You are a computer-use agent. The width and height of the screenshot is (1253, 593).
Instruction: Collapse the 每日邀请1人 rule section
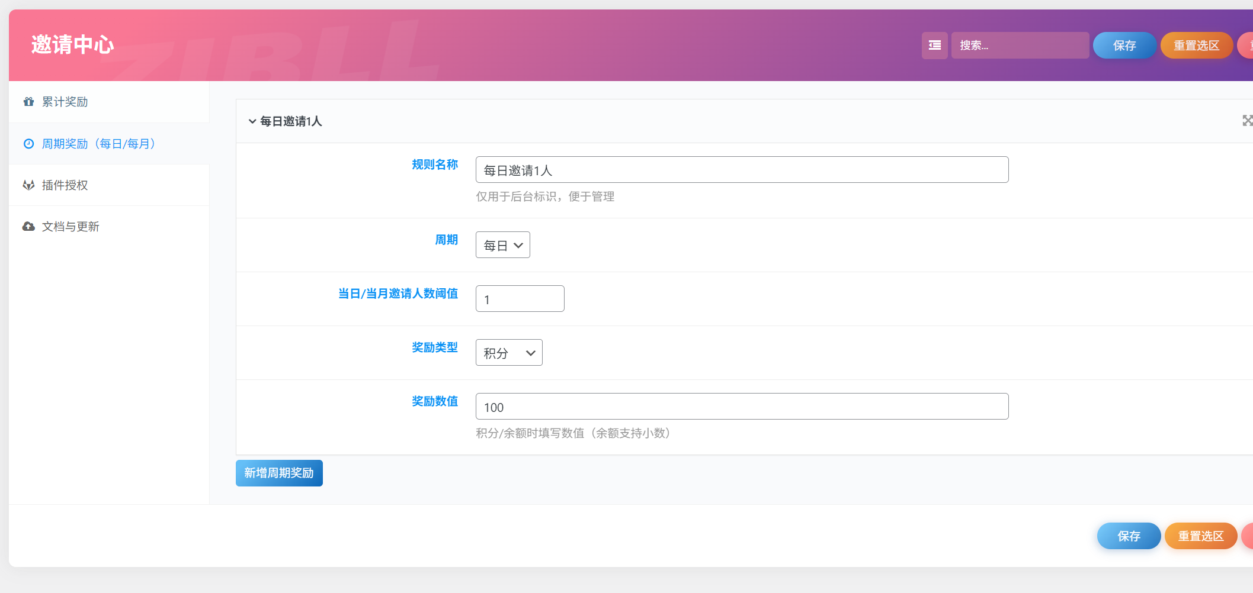252,121
